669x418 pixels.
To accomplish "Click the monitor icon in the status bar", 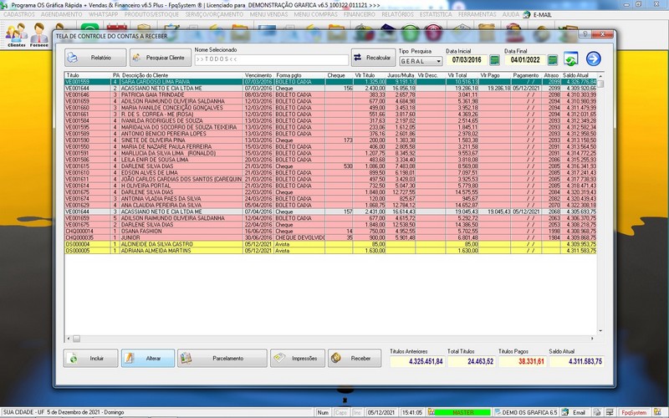I will [610, 412].
